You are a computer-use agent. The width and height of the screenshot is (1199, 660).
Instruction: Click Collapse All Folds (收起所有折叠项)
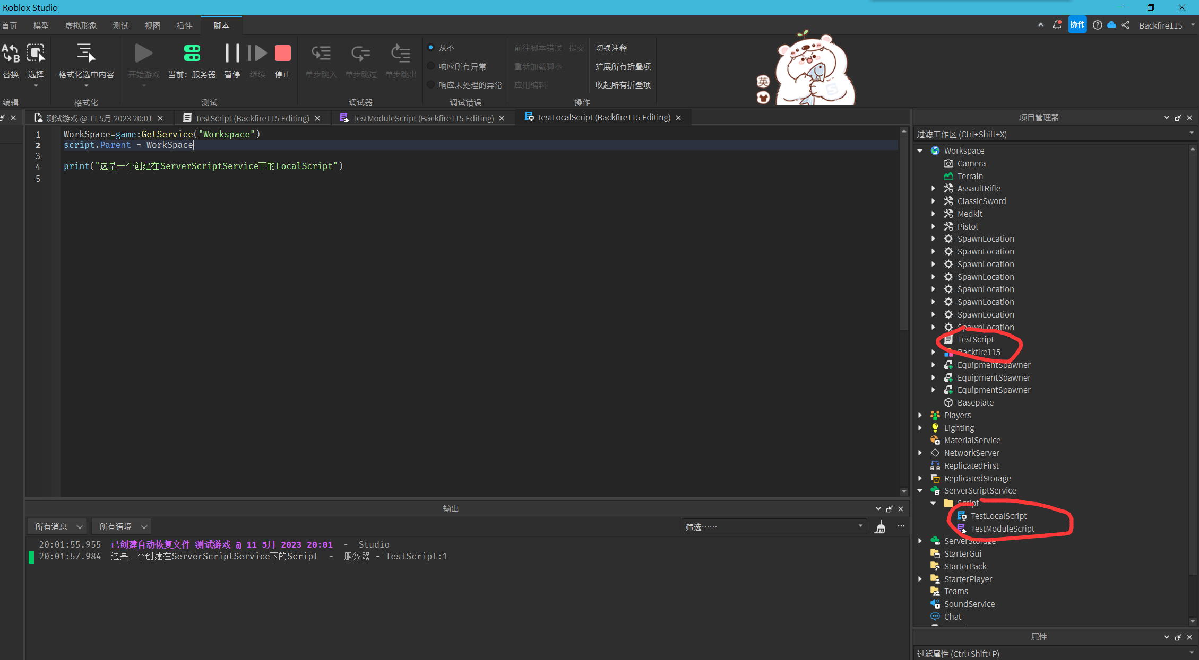pos(623,85)
